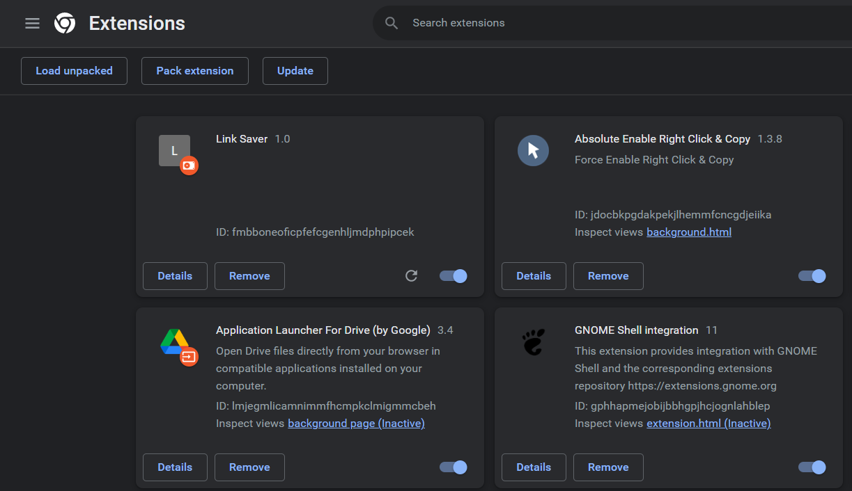Click ID fmbboneoficpfefcgenhljmdphpipcek text
The image size is (852, 491).
point(315,232)
